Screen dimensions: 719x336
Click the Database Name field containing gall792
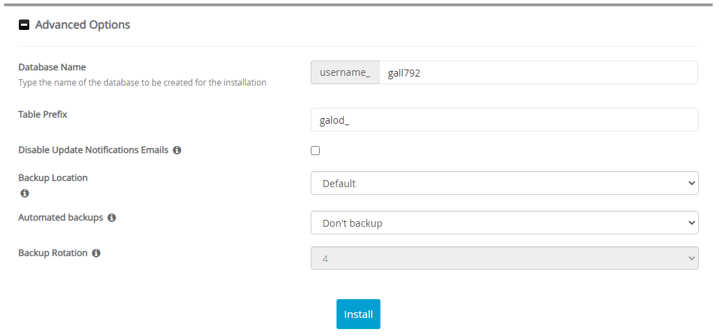pyautogui.click(x=538, y=72)
